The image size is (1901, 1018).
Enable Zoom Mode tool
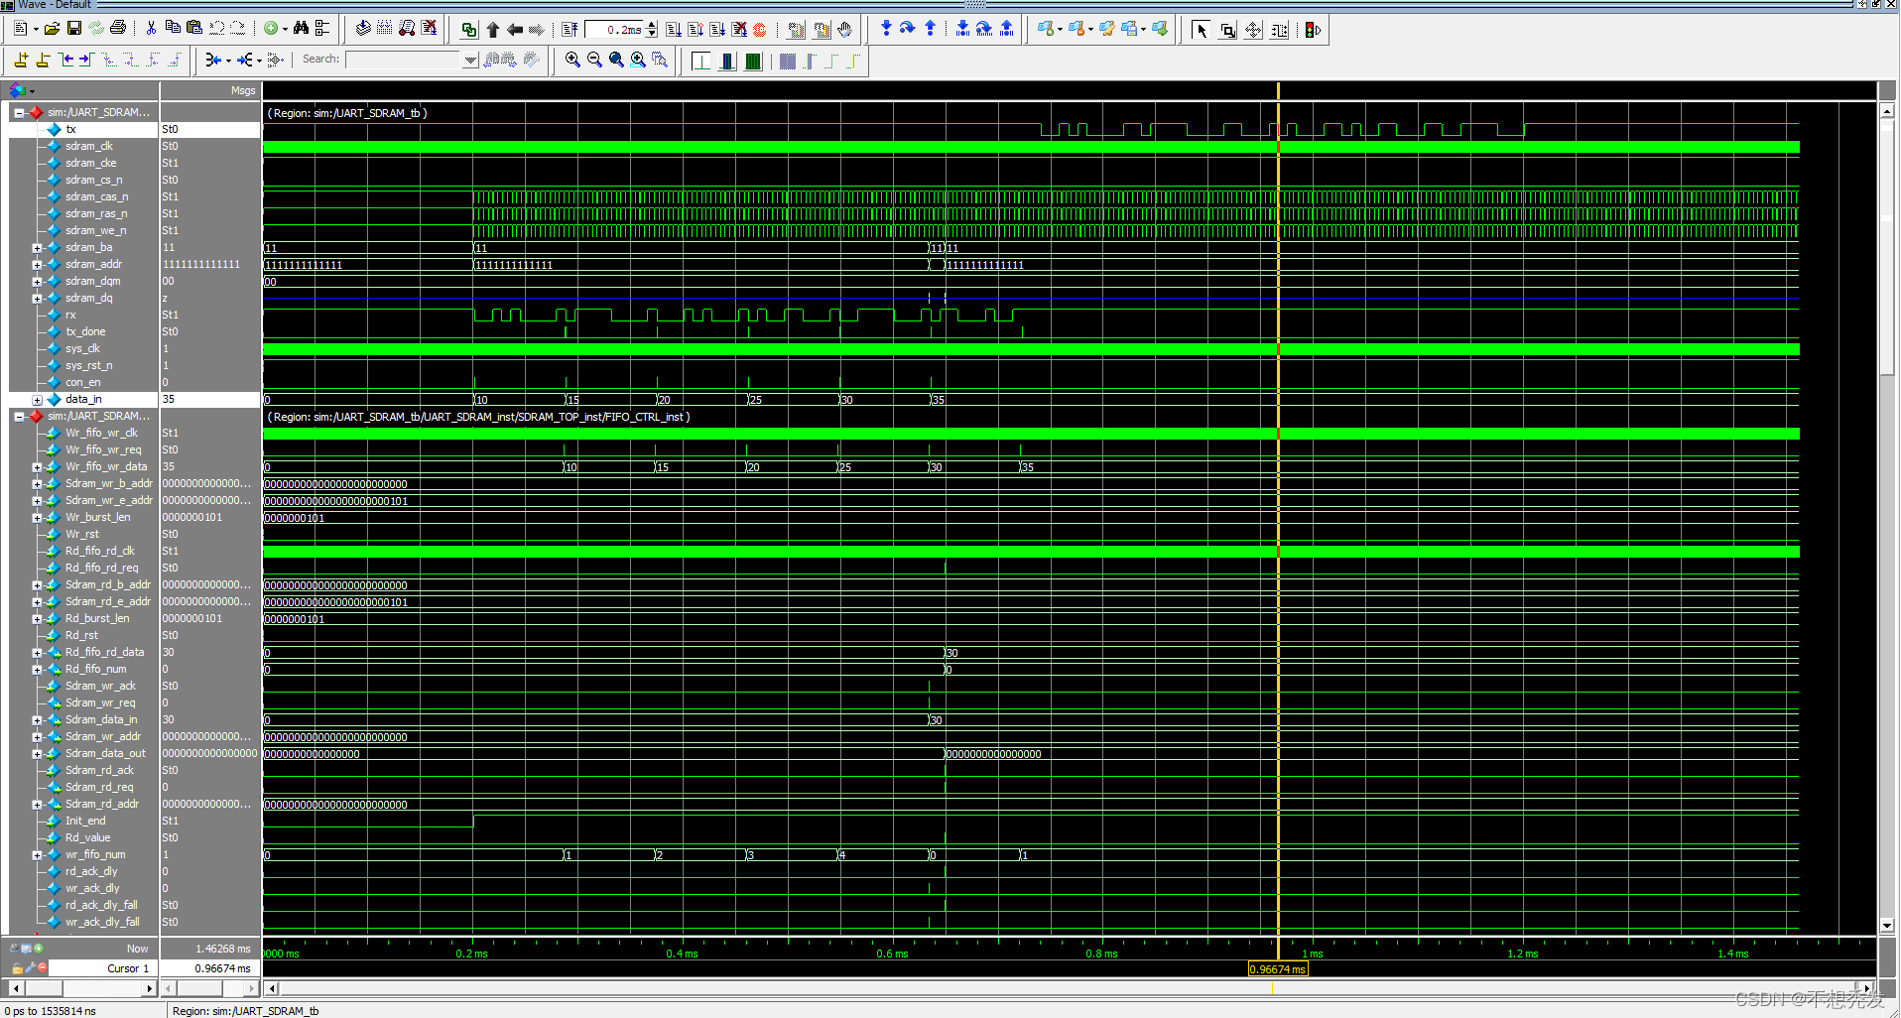[1227, 30]
